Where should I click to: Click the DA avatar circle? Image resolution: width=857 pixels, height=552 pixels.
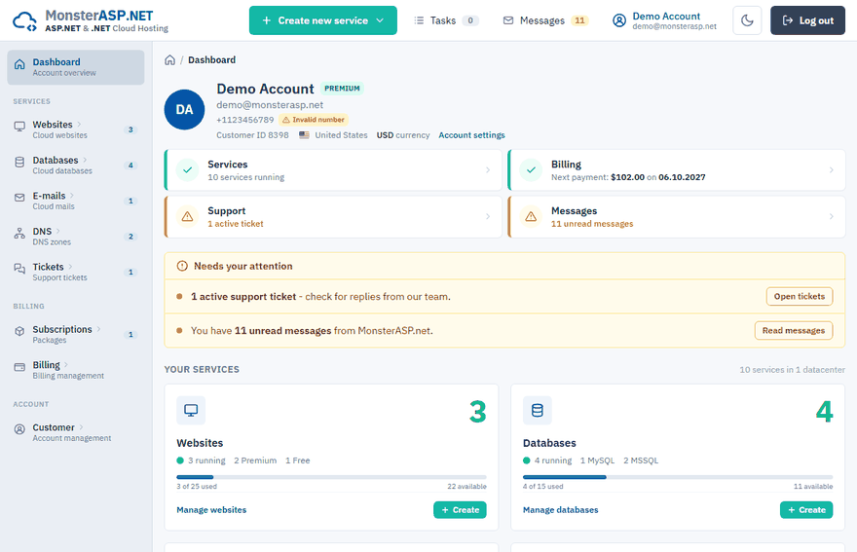point(185,110)
